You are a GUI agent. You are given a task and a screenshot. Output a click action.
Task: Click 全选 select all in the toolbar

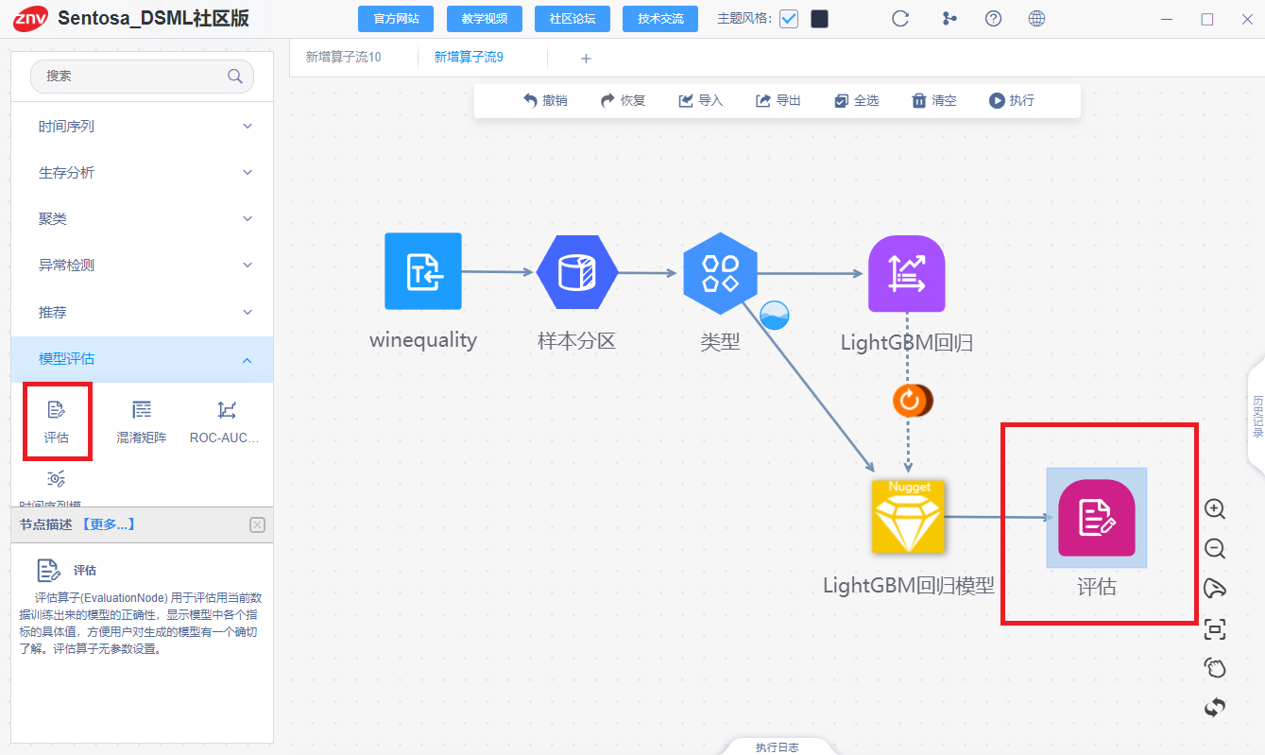click(x=856, y=100)
